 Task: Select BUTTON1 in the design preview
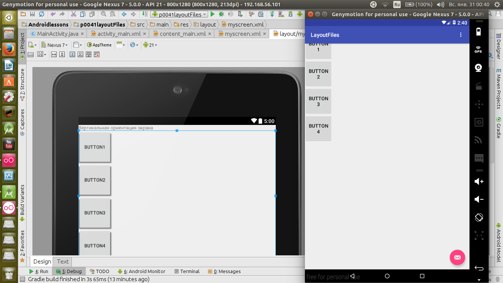(x=95, y=147)
